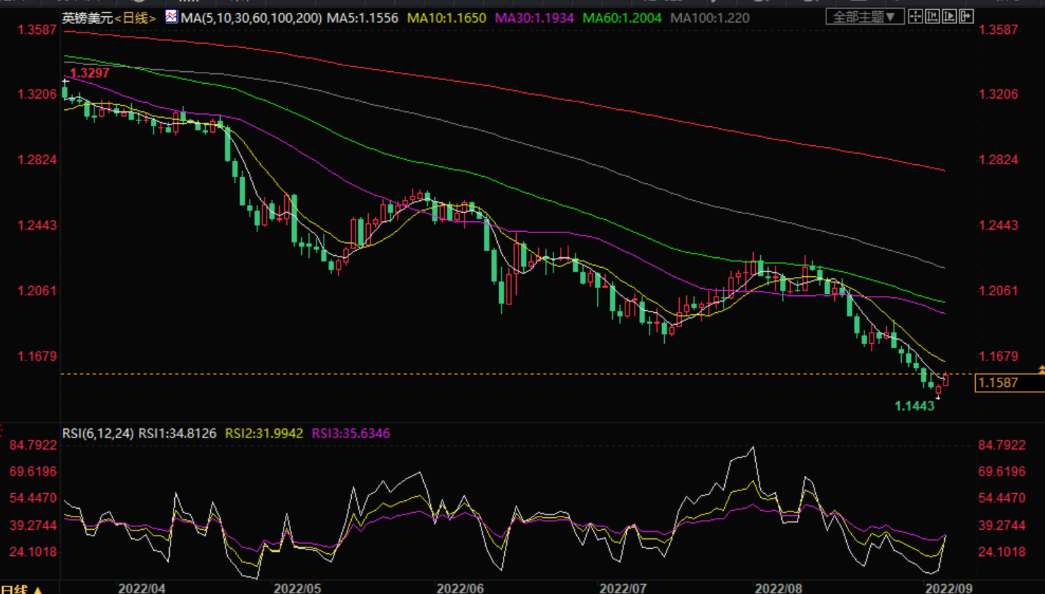Click the crosshair cursor icon
Screen dimensions: 1045x594
[x=915, y=16]
